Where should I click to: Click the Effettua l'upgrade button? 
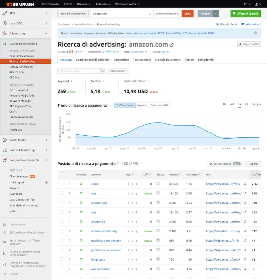[x=246, y=14]
